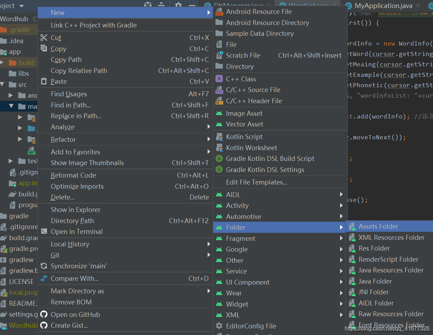The image size is (433, 335).
Task: Select RenderScript Folder option
Action: coord(390,259)
